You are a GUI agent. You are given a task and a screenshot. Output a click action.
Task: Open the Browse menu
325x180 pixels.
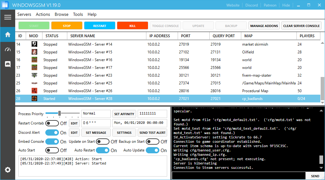click(62, 14)
